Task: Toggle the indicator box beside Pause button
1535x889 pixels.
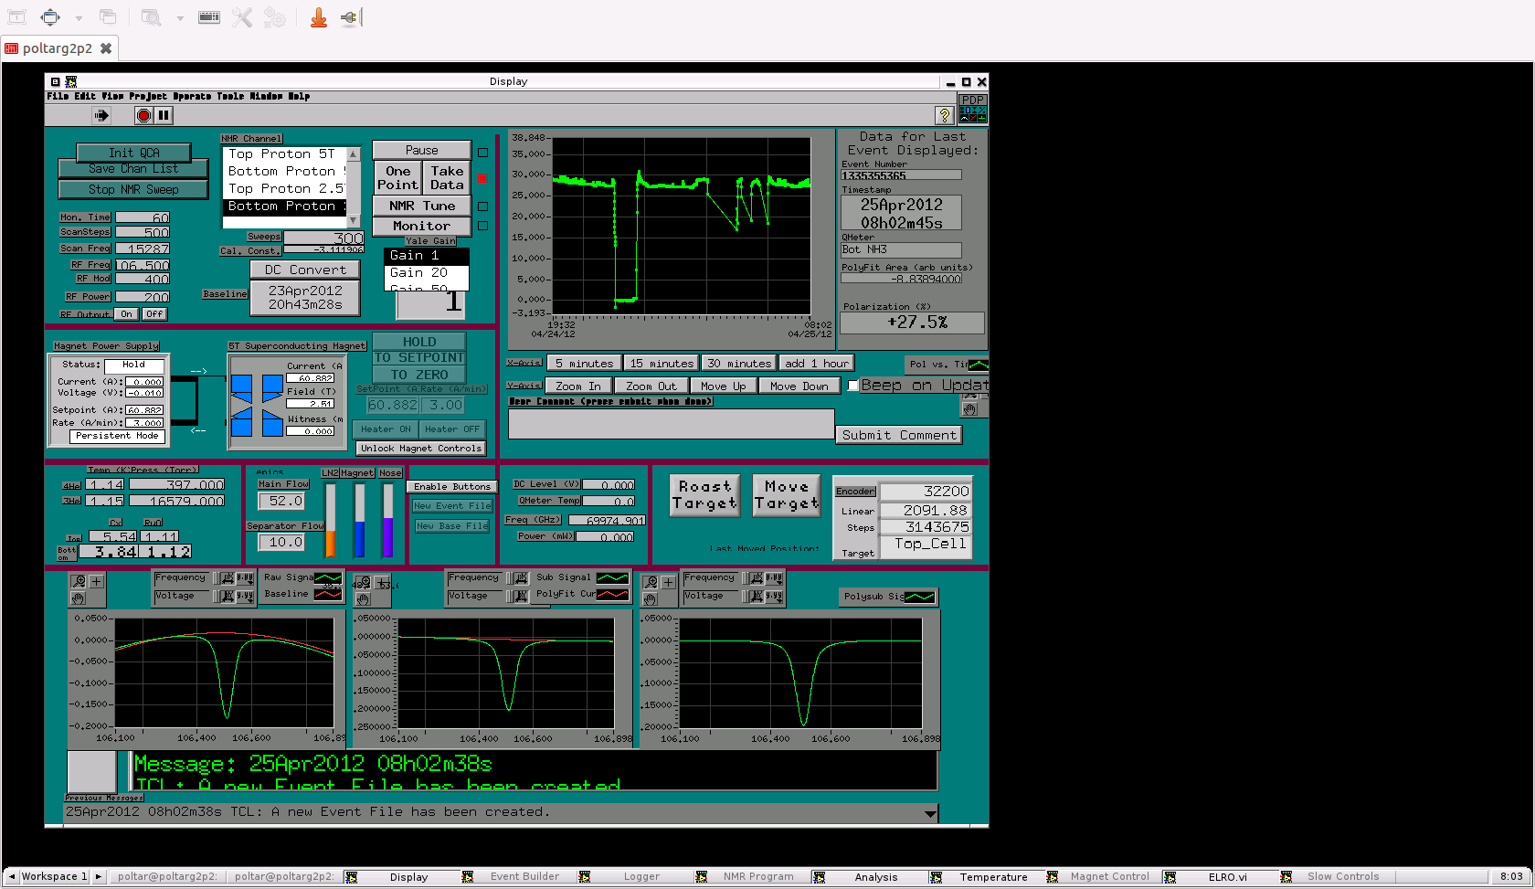Action: pyautogui.click(x=483, y=153)
